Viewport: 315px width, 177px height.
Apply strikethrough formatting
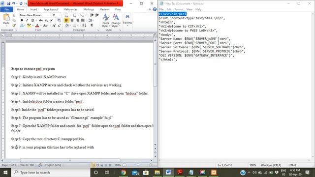[x=41, y=20]
